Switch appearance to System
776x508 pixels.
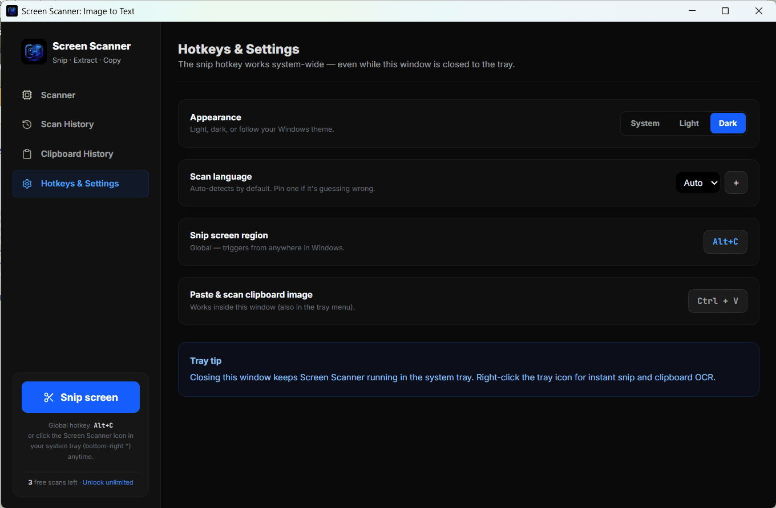(x=645, y=123)
